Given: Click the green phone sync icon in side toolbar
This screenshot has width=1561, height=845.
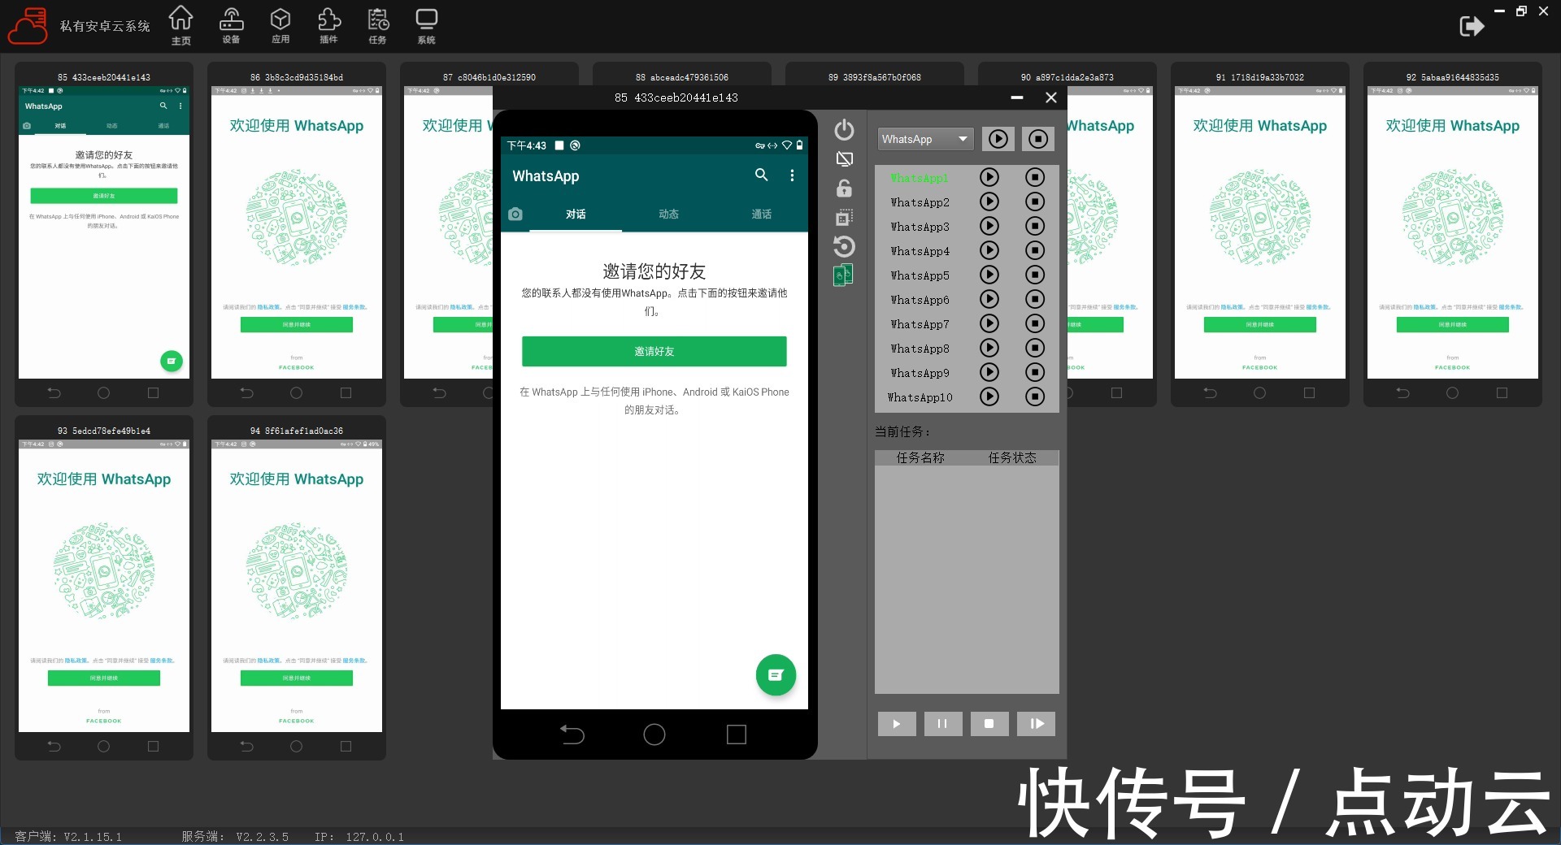Looking at the screenshot, I should pyautogui.click(x=843, y=275).
